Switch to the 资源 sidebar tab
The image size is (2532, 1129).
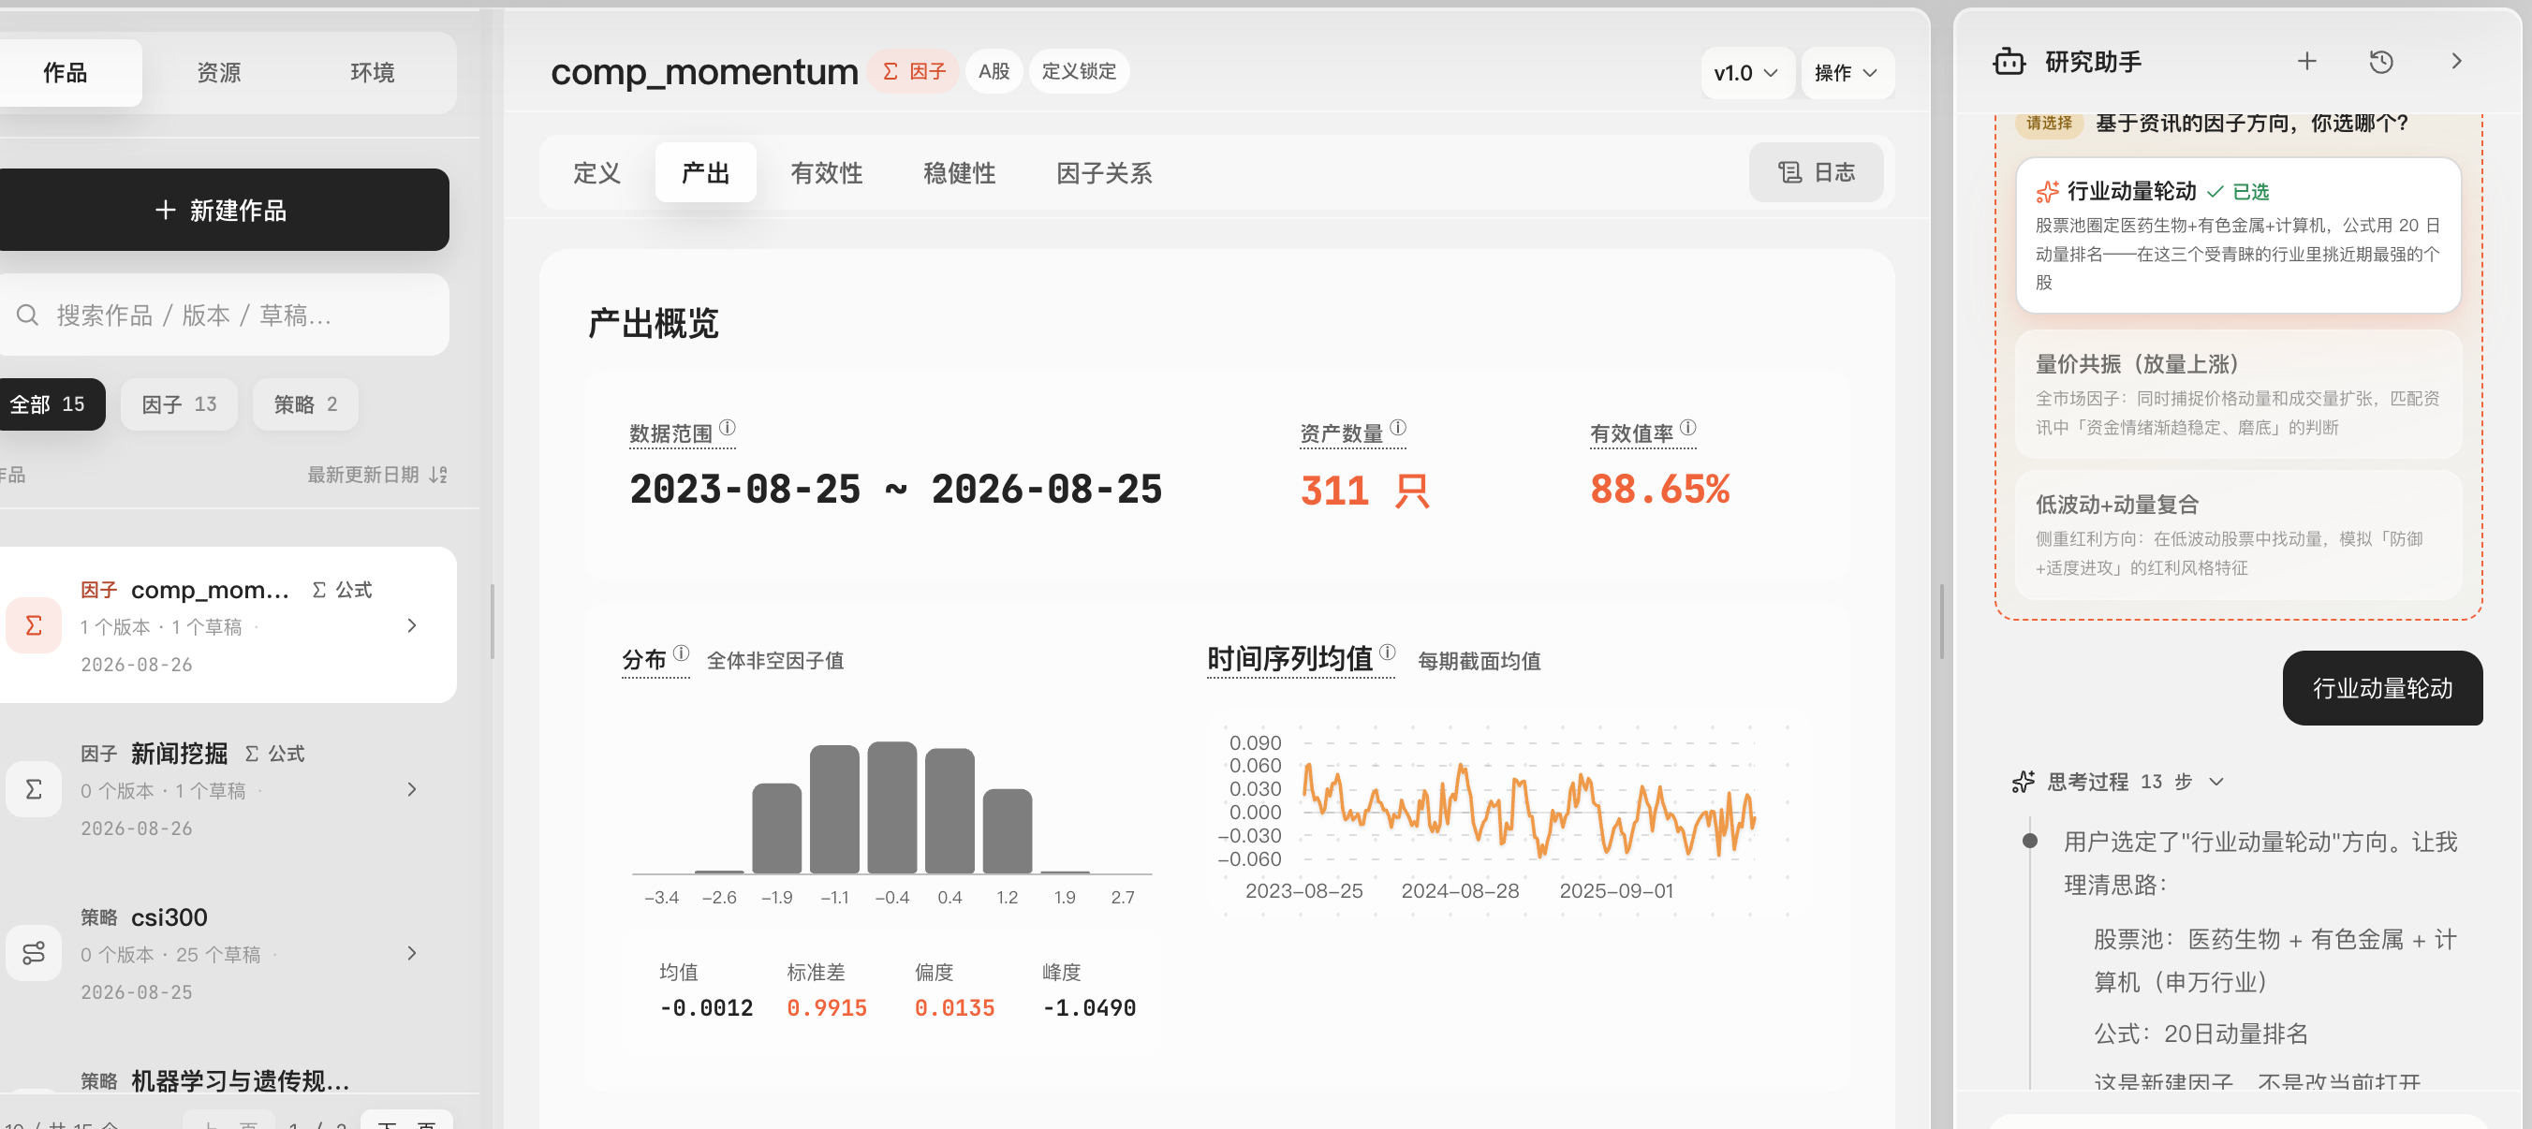(218, 73)
